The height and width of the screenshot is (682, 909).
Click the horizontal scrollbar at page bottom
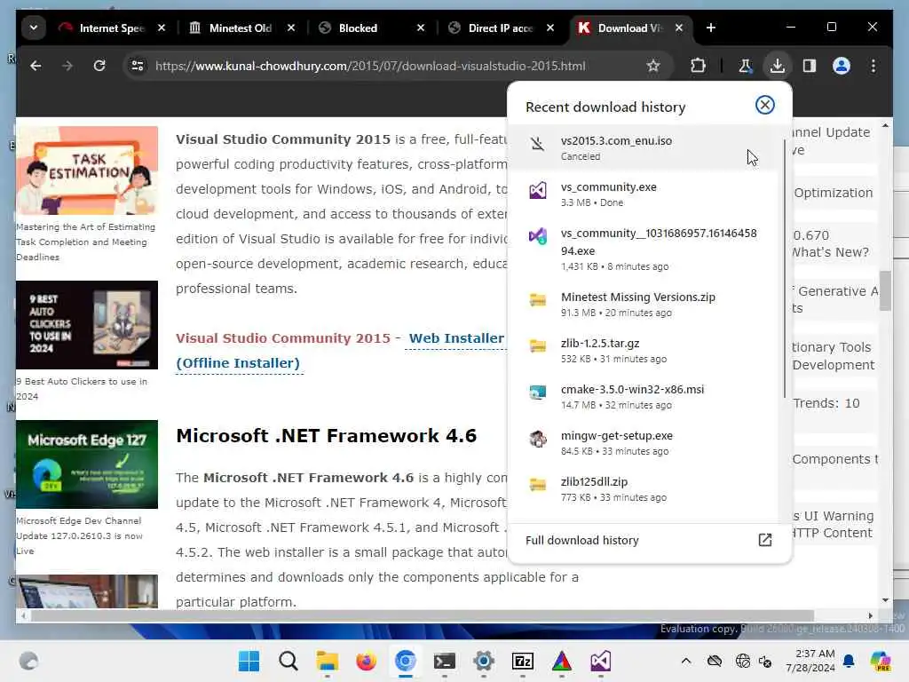pyautogui.click(x=422, y=615)
